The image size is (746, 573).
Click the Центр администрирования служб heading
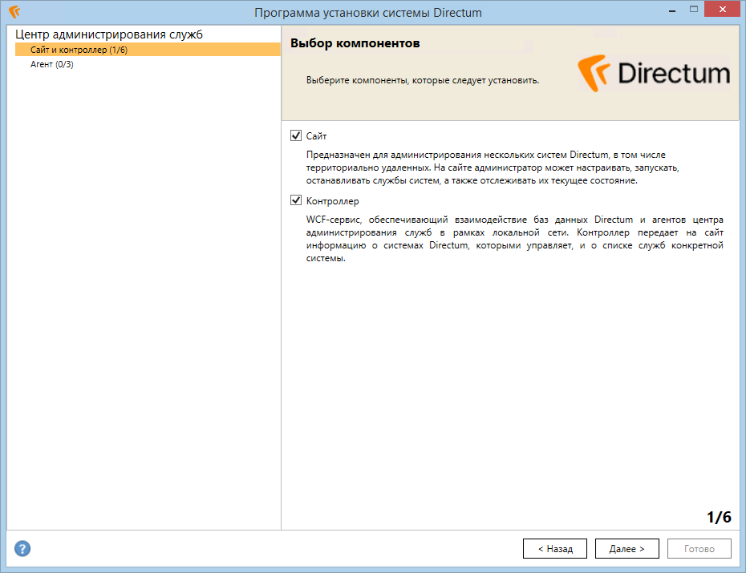coord(109,34)
